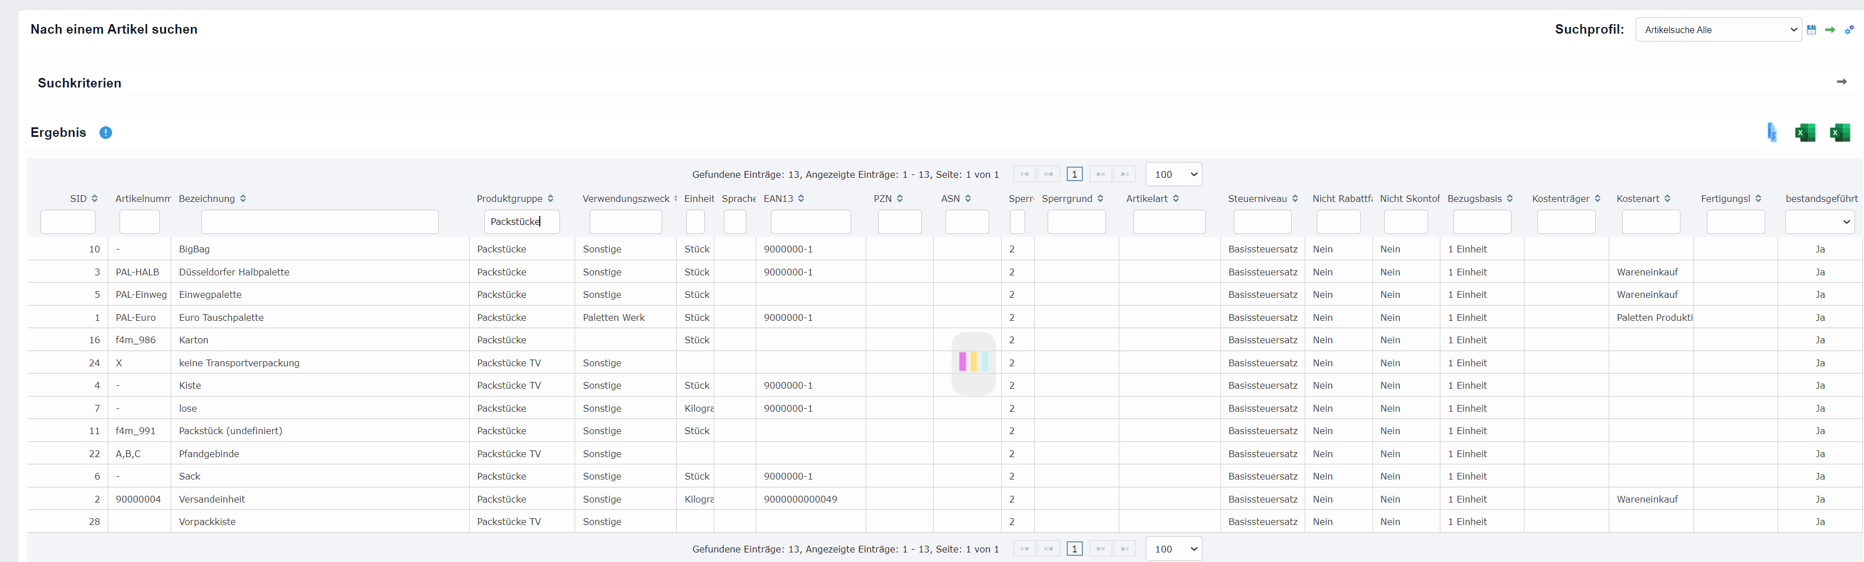Open the bottom page size dropdown
Image resolution: width=1864 pixels, height=562 pixels.
pos(1174,549)
